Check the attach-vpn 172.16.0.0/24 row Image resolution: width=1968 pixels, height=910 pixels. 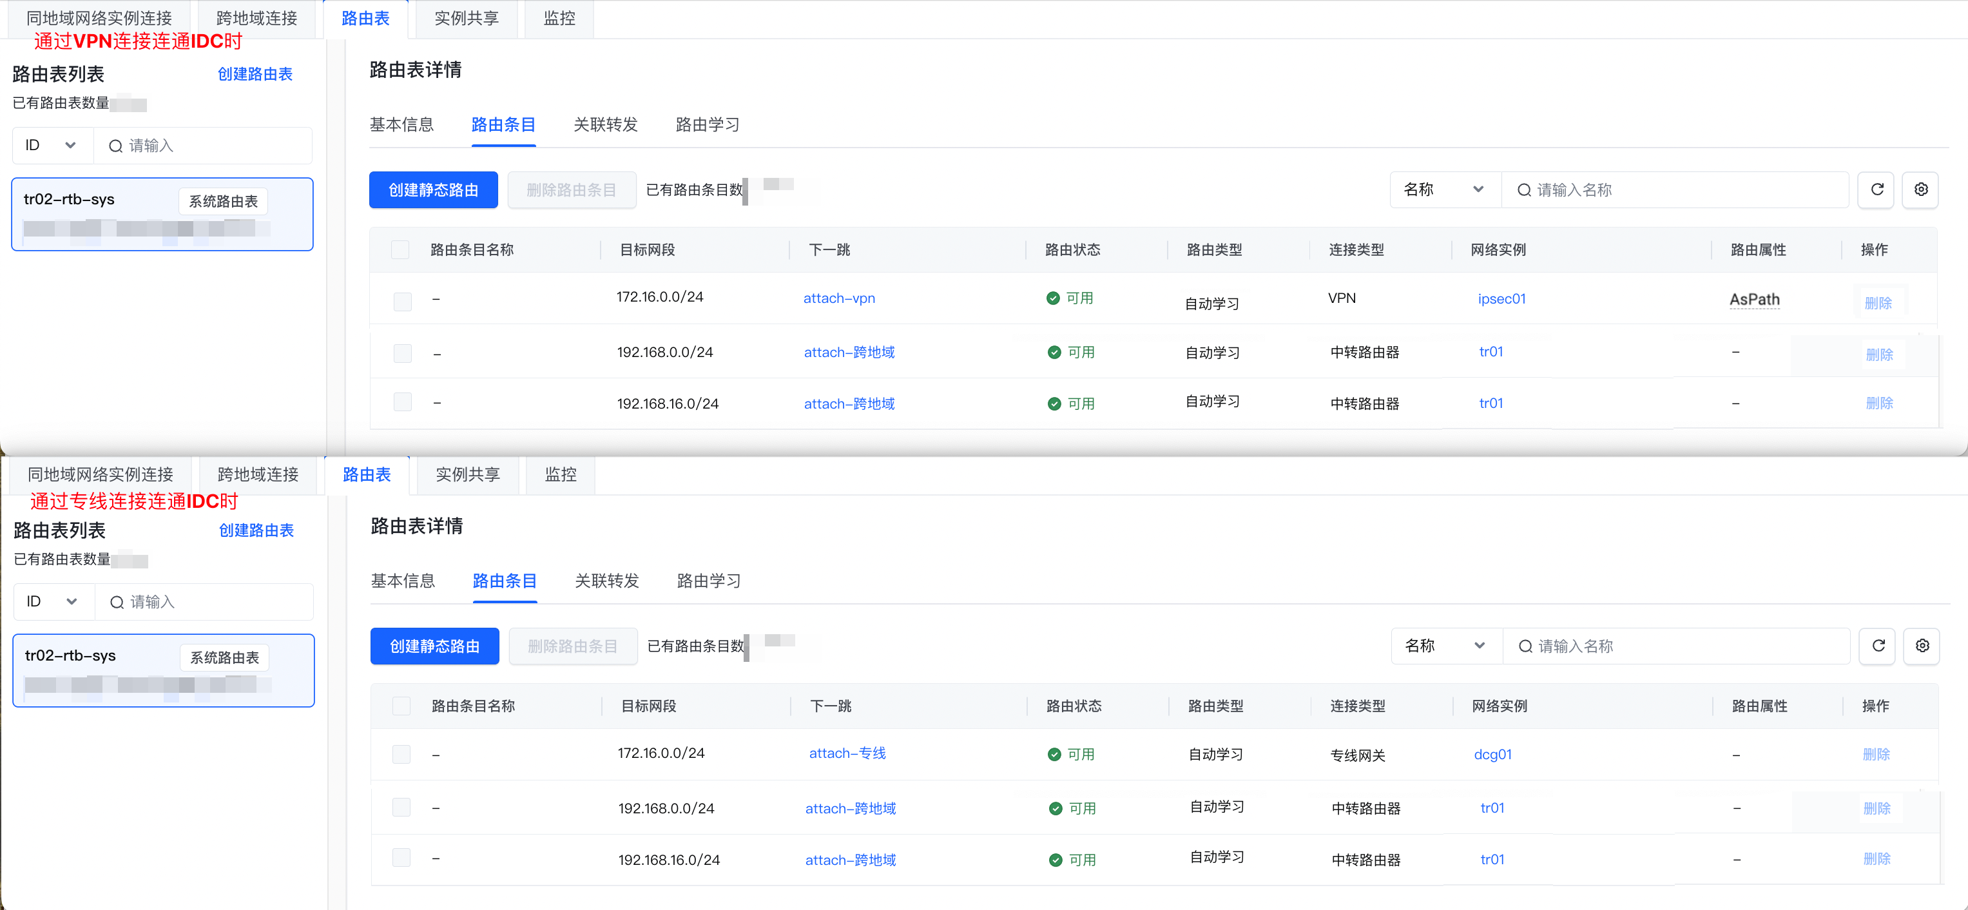click(x=402, y=301)
